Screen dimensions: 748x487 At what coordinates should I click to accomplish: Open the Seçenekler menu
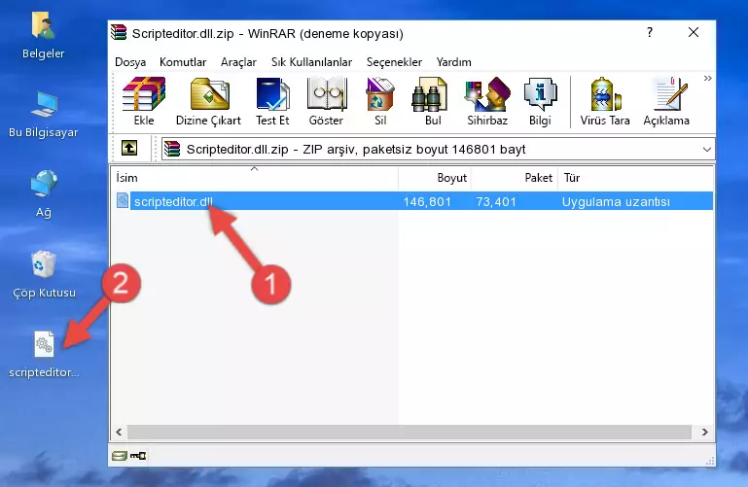[394, 62]
